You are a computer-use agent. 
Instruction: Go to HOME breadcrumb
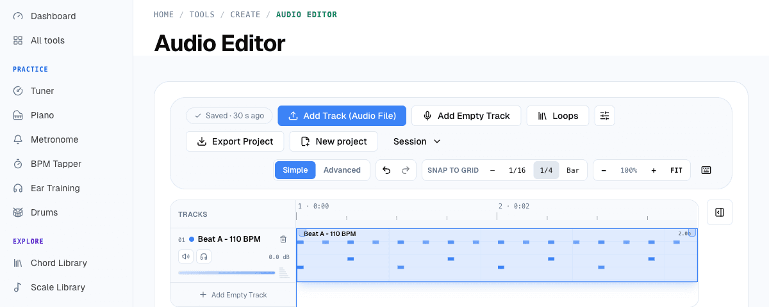(x=164, y=15)
